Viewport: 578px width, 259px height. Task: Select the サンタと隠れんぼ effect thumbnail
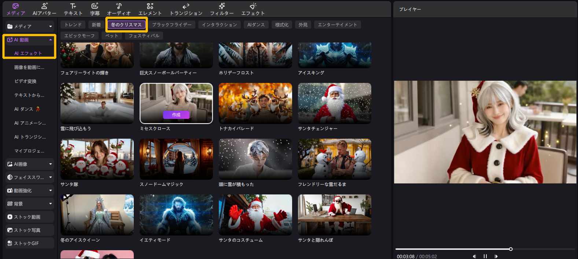pos(335,215)
